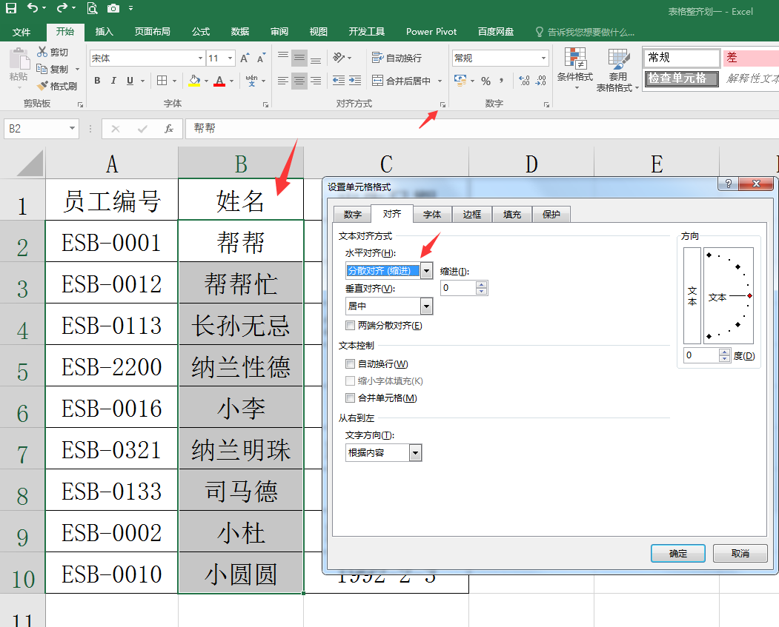Screen dimensions: 779x627
Task: Apply Percent style (%) format
Action: click(x=486, y=81)
